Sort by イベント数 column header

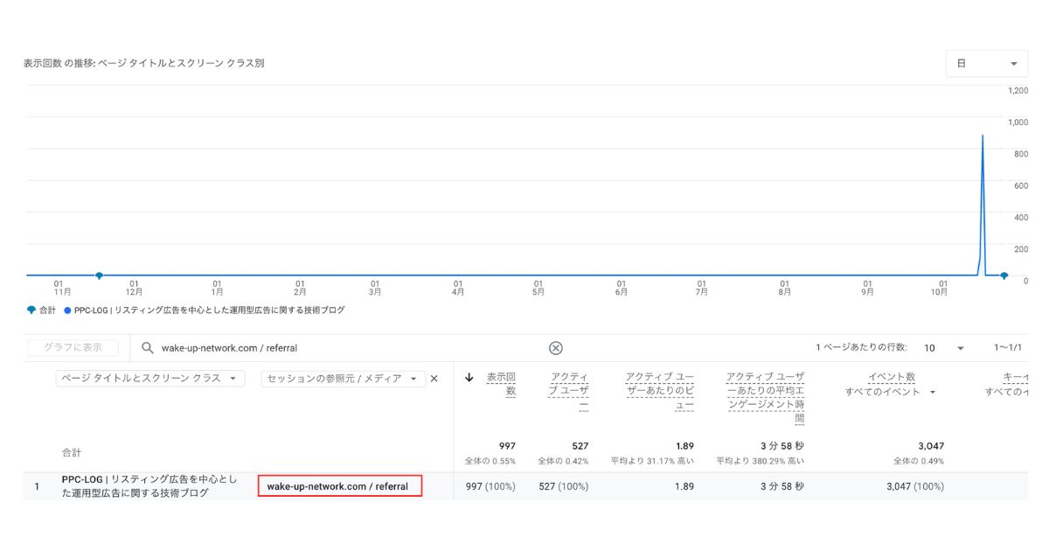892,377
